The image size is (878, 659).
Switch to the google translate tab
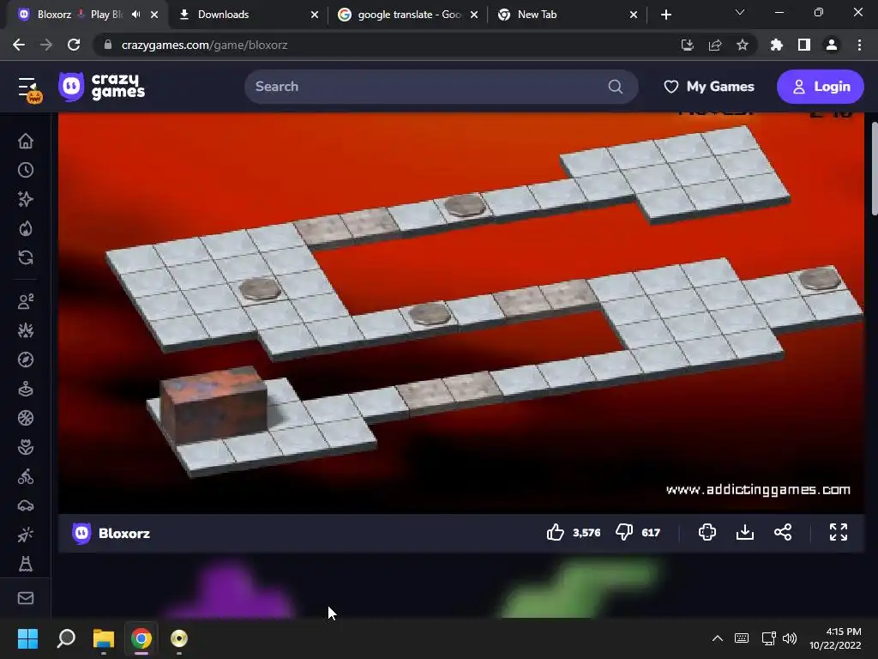(409, 15)
